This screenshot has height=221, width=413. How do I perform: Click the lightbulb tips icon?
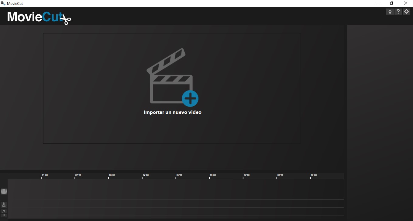point(390,11)
